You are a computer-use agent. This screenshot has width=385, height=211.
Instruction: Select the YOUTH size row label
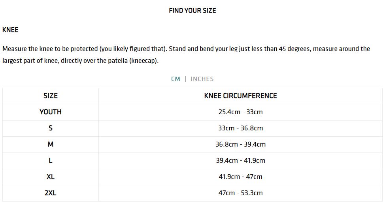click(51, 112)
